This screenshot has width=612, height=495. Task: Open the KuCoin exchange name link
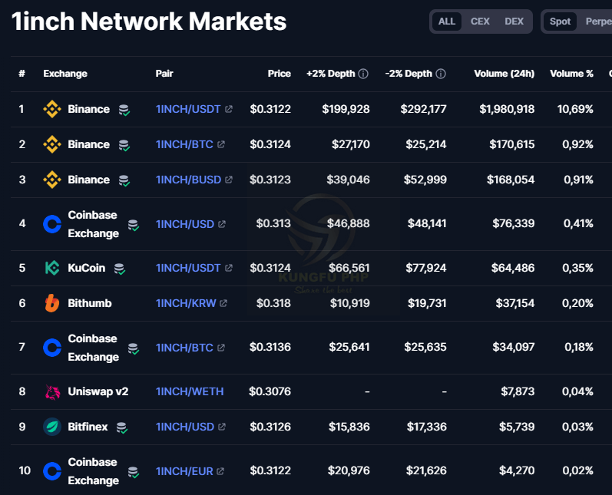pyautogui.click(x=87, y=268)
